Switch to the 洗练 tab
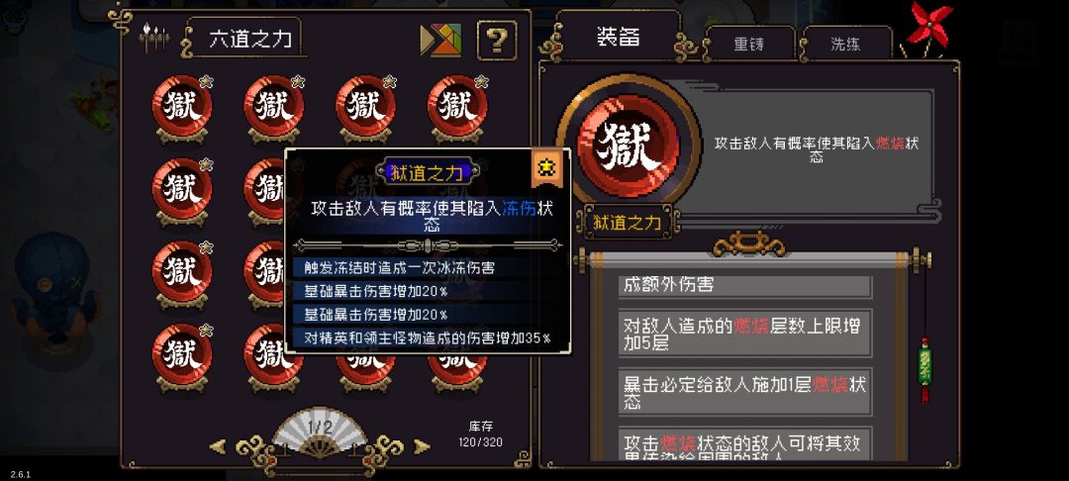Viewport: 1069px width, 481px height. click(x=846, y=45)
